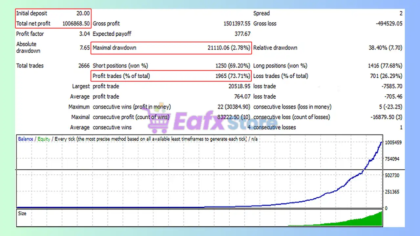Click the Balance legend label on chart
The height and width of the screenshot is (236, 420).
(x=25, y=139)
